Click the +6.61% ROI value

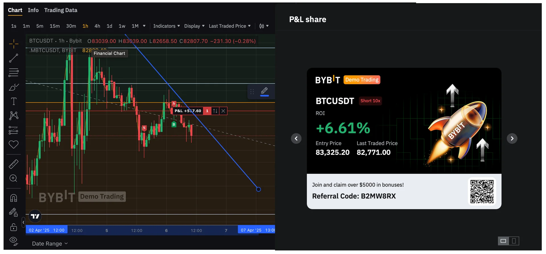pyautogui.click(x=343, y=128)
